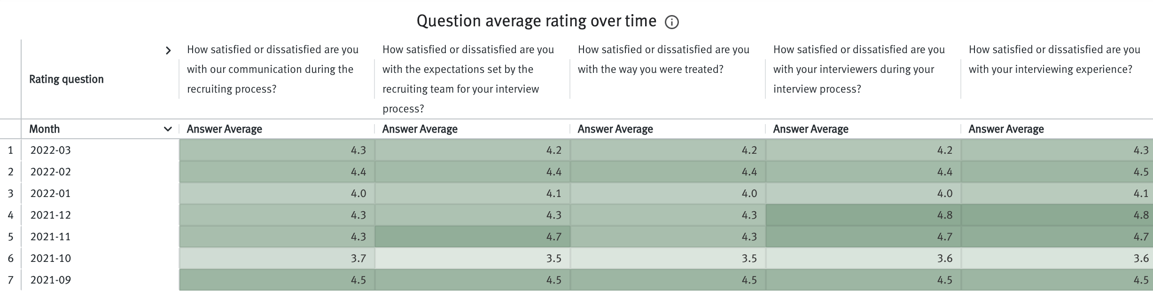Screen dimensions: 1153x300
Task: Click the first Answer Average column header
Action: (225, 128)
